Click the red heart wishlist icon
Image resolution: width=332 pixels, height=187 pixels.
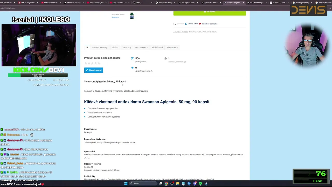pyautogui.click(x=200, y=24)
